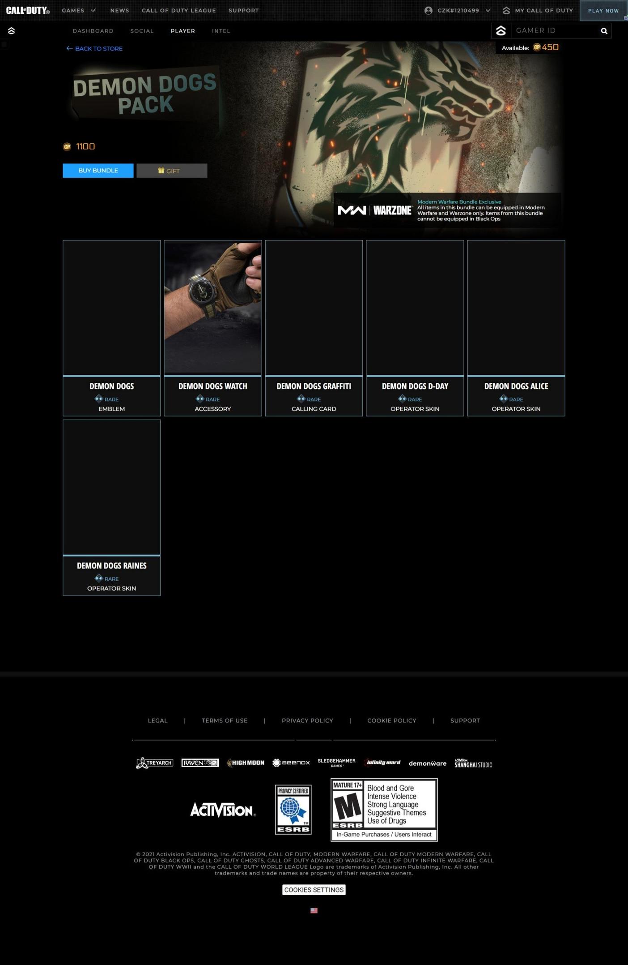This screenshot has height=965, width=628.
Task: Select Call of Duty League menu
Action: click(x=178, y=10)
